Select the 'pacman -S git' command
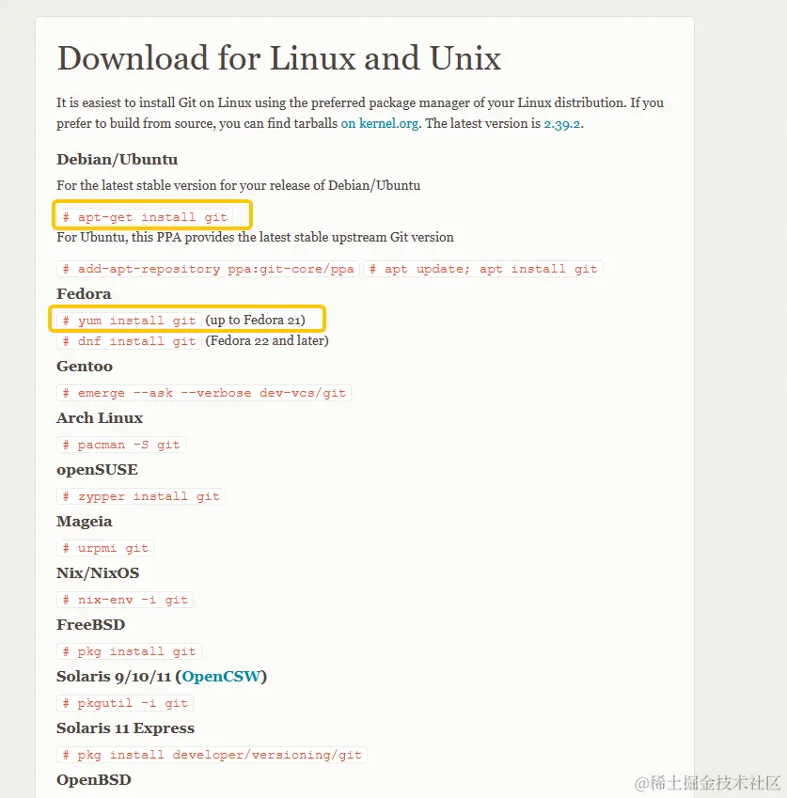 (121, 445)
